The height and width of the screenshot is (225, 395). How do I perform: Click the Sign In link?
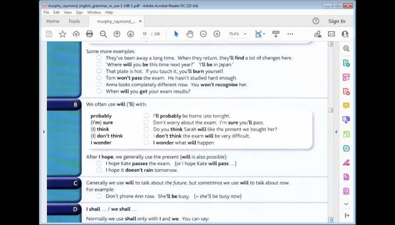(x=336, y=21)
